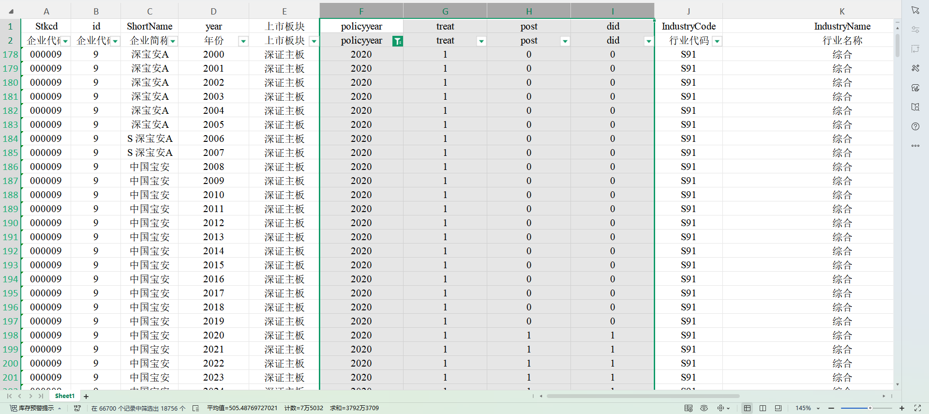The image size is (929, 414).
Task: Click the zoom in plus icon
Action: [x=902, y=408]
